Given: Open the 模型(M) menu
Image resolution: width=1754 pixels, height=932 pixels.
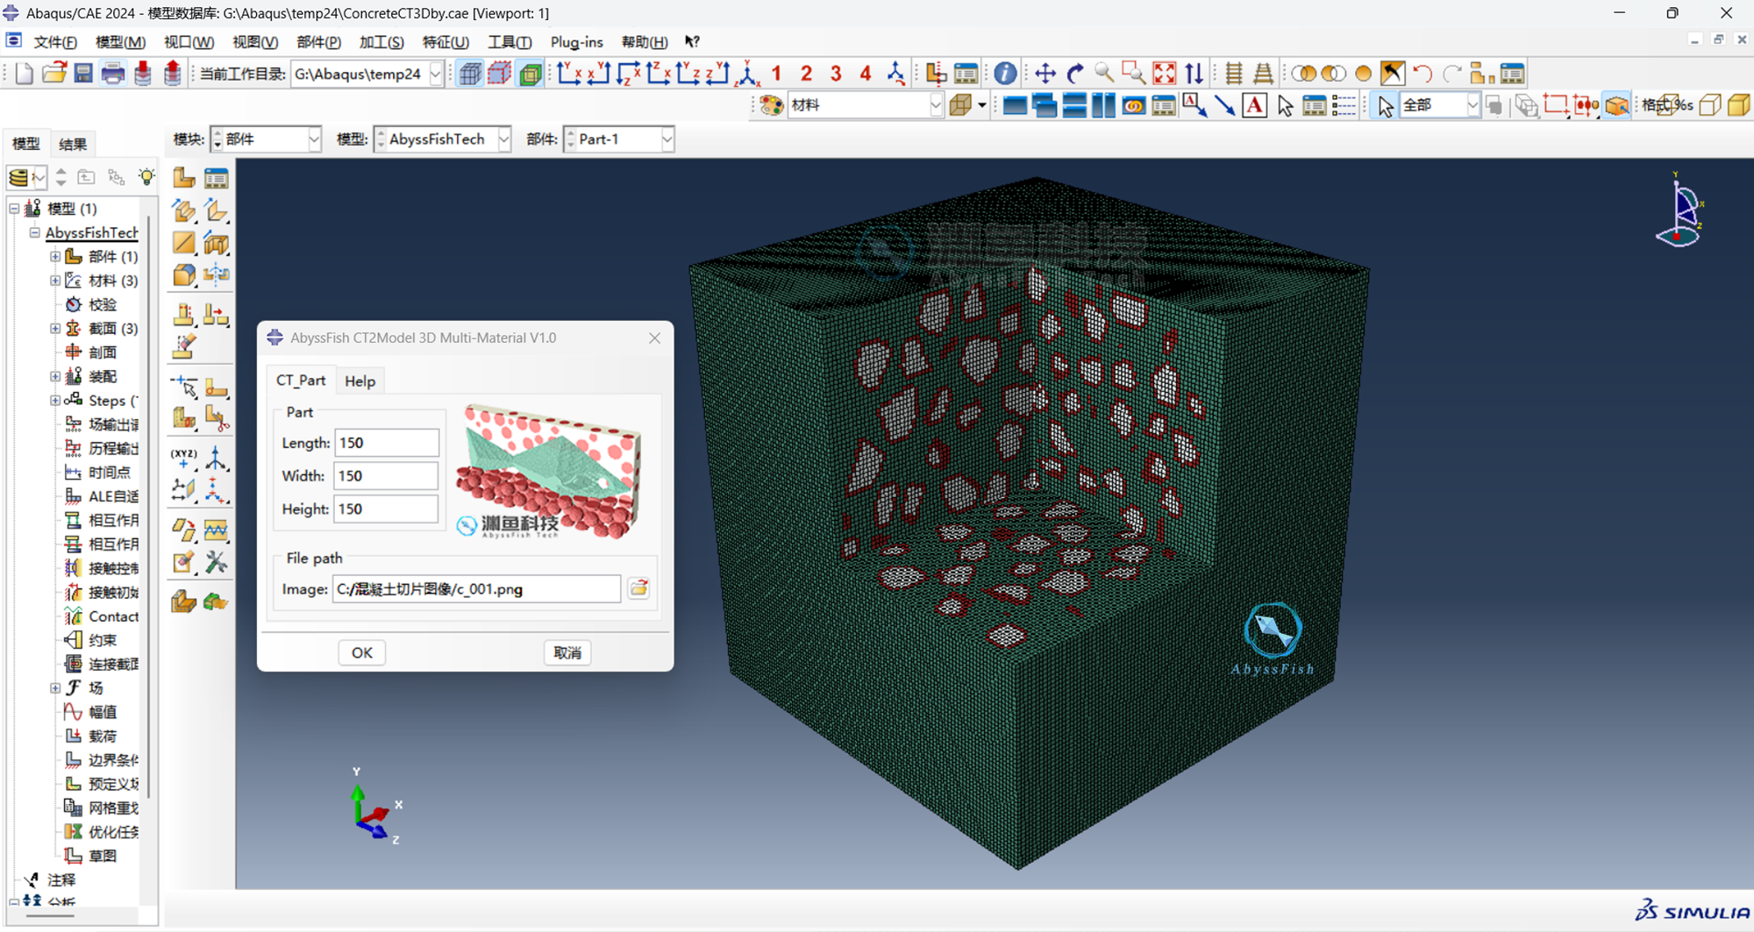Looking at the screenshot, I should 120,42.
